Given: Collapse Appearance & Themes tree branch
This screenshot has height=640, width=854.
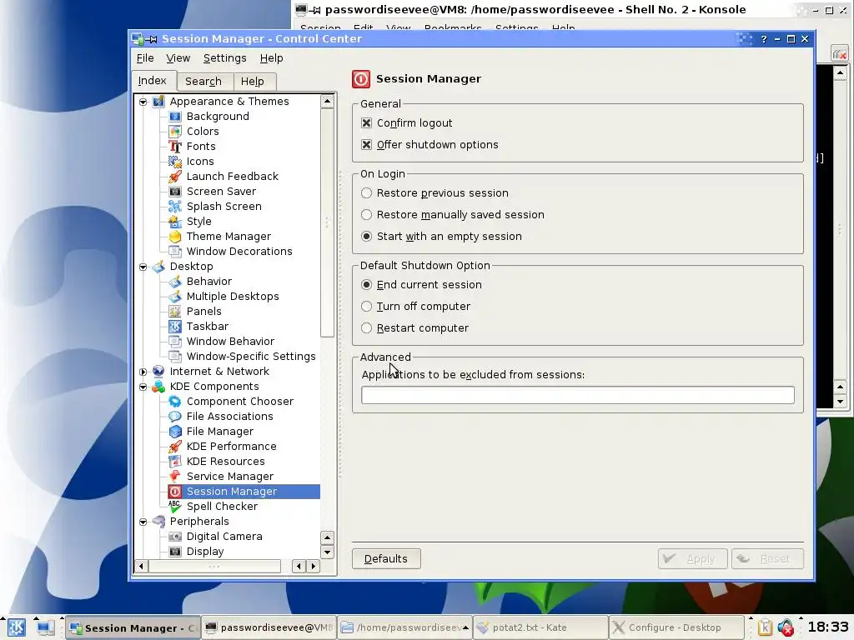Looking at the screenshot, I should (143, 102).
